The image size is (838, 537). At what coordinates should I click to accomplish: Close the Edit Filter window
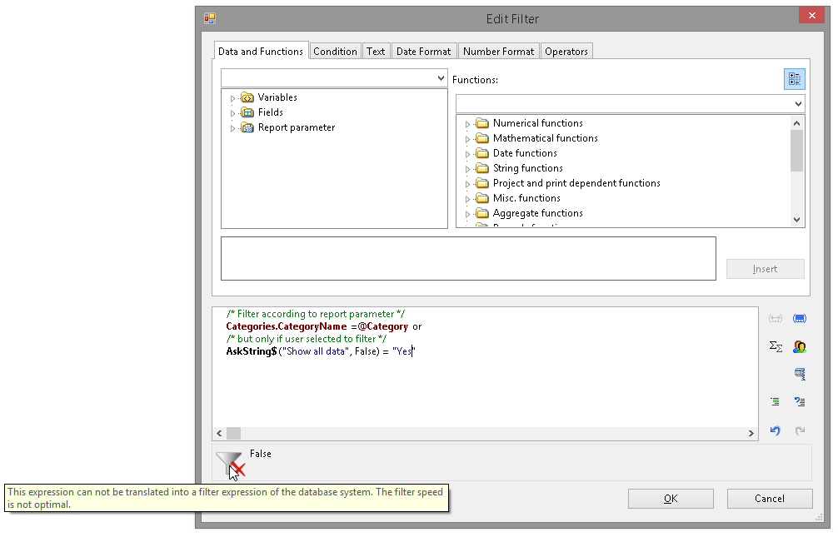point(812,15)
